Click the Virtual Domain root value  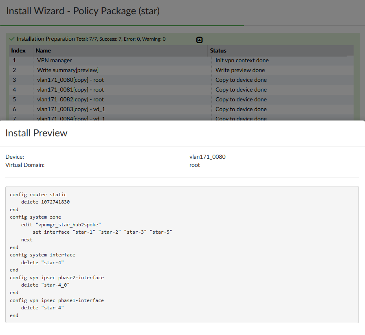pyautogui.click(x=195, y=165)
